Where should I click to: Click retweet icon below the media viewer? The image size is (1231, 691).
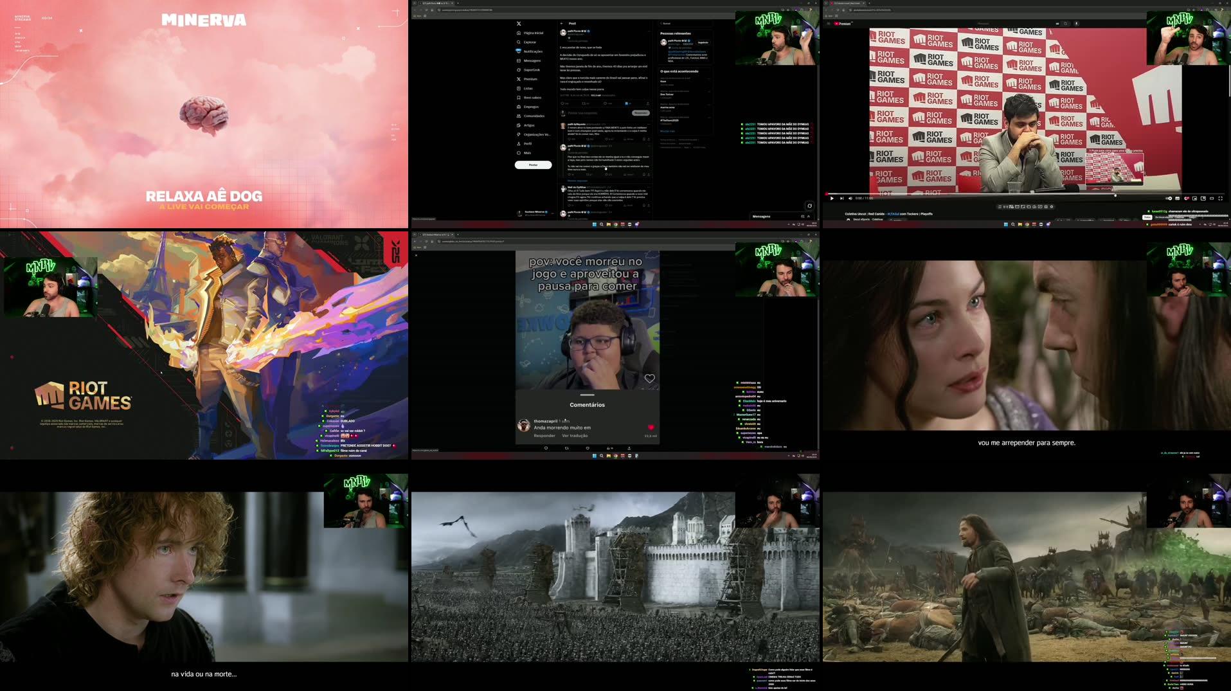[x=566, y=448]
